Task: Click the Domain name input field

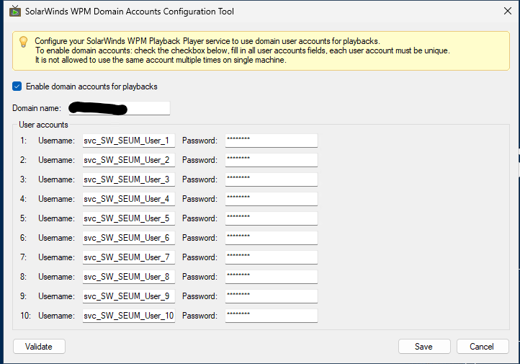Action: [119, 108]
